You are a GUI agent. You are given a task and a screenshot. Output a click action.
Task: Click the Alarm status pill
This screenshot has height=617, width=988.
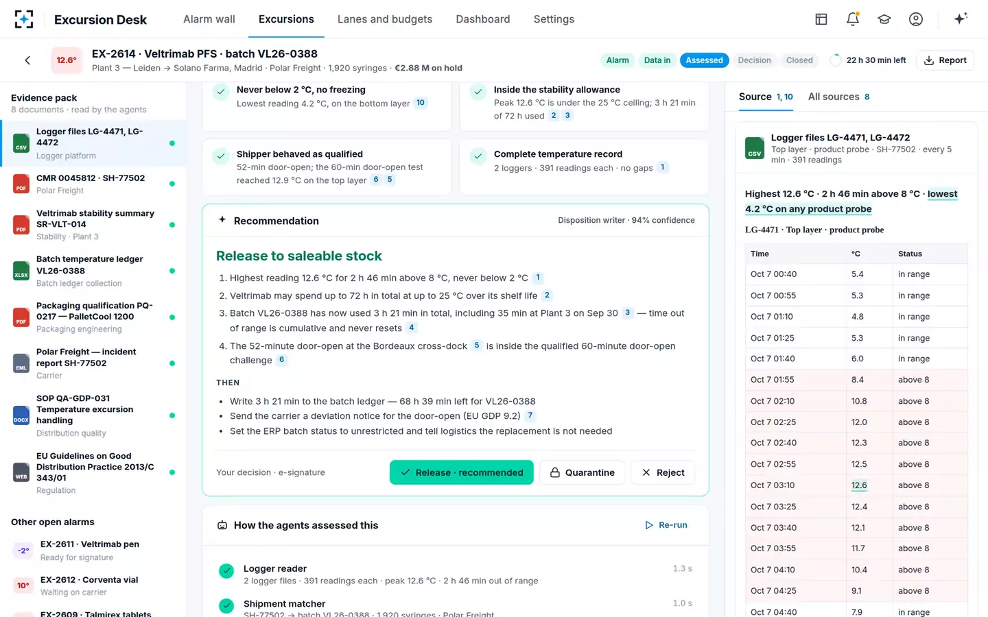[x=617, y=60]
